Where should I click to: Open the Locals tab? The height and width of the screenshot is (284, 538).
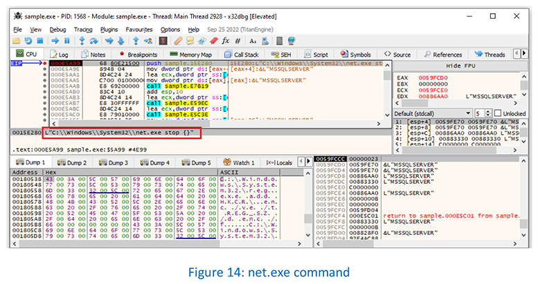click(x=279, y=162)
